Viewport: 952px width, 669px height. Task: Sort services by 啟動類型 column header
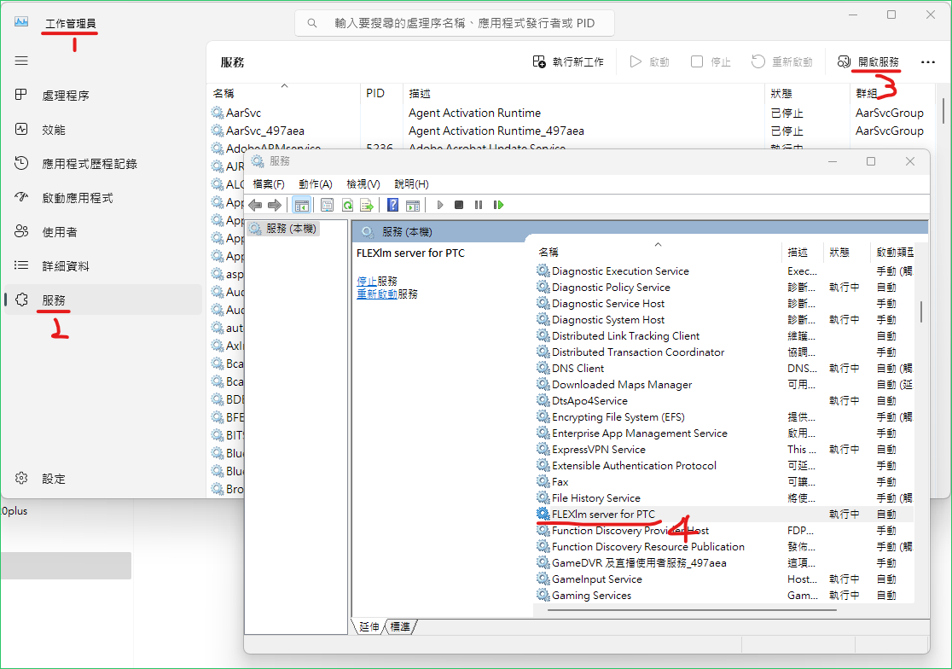(894, 253)
